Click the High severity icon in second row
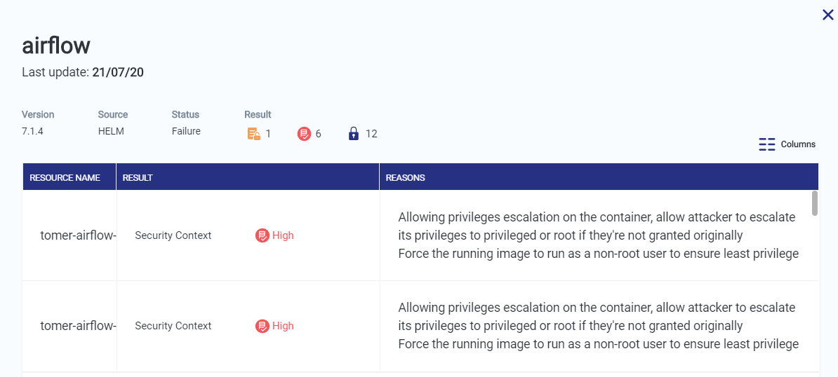 [x=262, y=326]
